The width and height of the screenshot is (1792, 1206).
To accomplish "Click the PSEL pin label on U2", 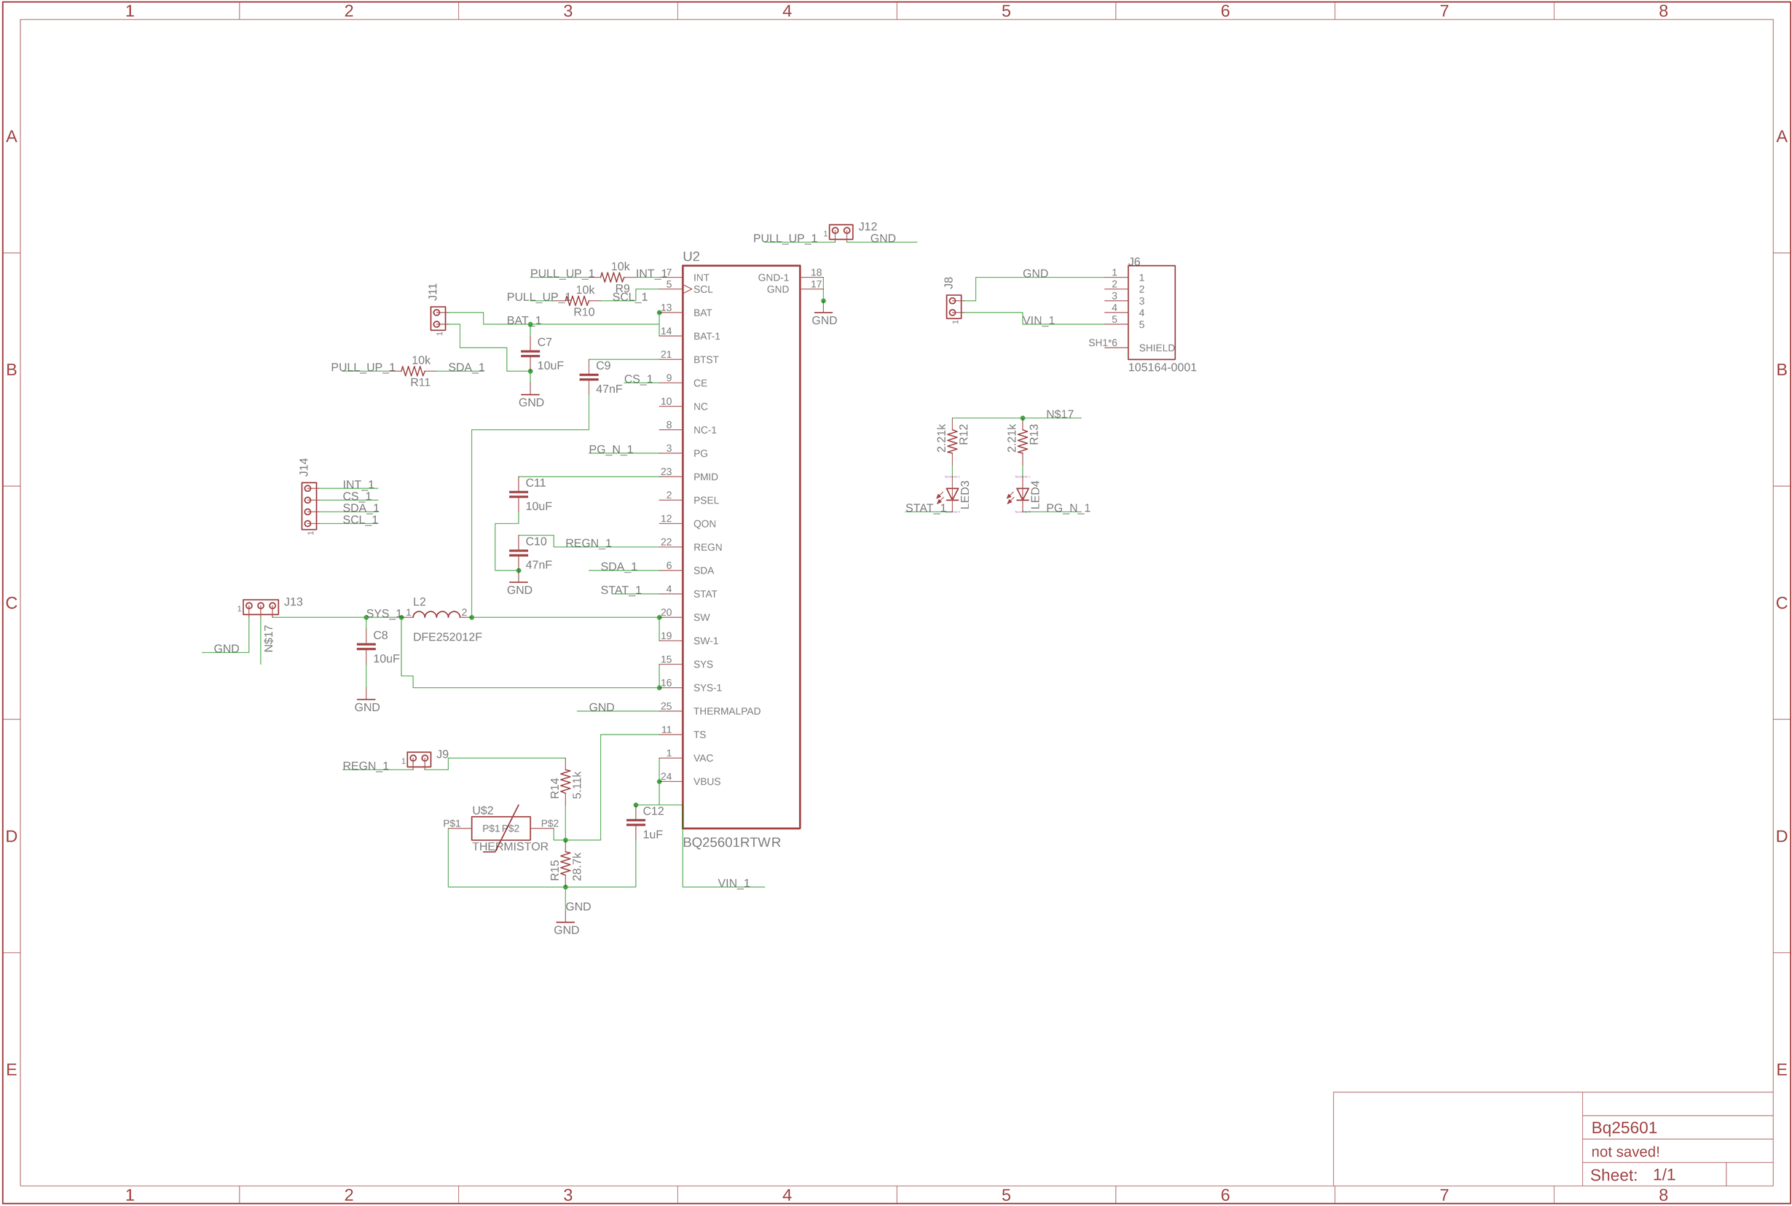I will 706,501.
